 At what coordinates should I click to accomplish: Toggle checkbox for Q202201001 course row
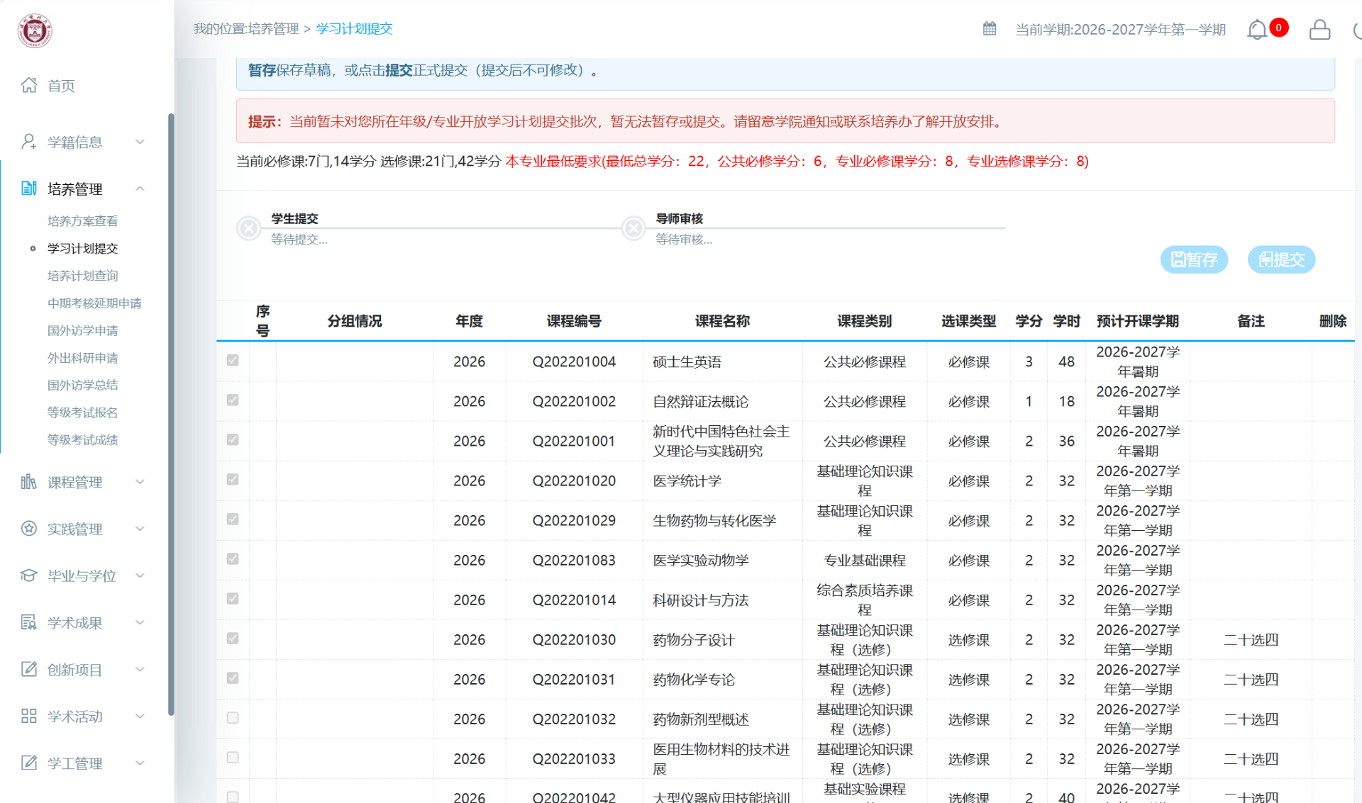(233, 439)
